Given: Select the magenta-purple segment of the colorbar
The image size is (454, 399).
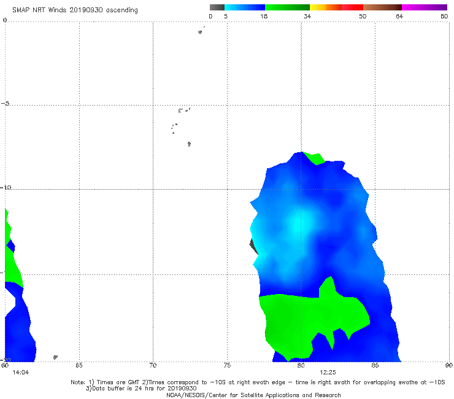Looking at the screenshot, I should pos(425,7).
